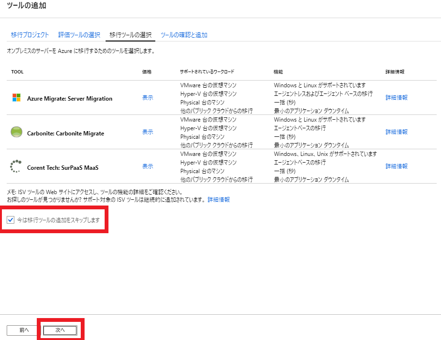Click 'Windows、Linux、Unix がサポートされています' text

(x=325, y=154)
